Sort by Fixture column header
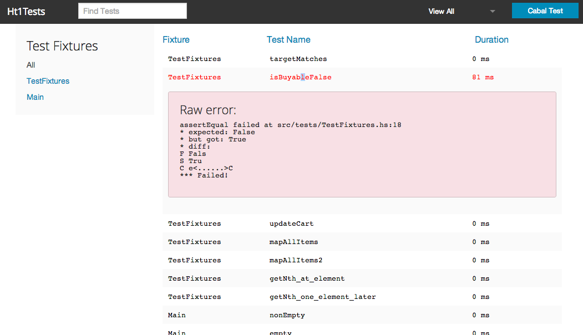This screenshot has width=583, height=335. [x=176, y=40]
